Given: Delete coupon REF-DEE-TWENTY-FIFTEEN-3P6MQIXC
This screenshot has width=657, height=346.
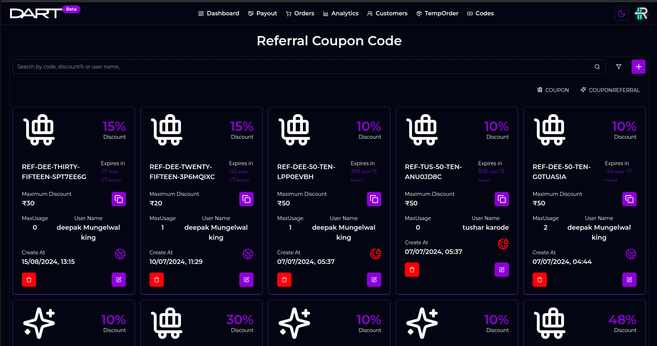Looking at the screenshot, I should click(157, 280).
